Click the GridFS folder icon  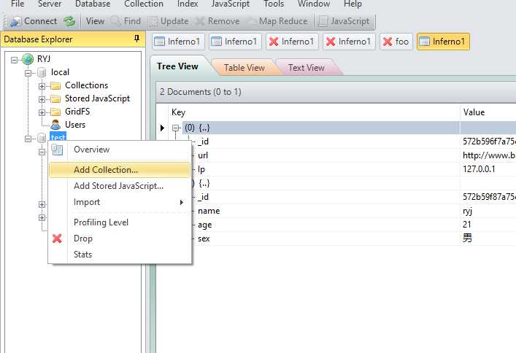coord(55,112)
